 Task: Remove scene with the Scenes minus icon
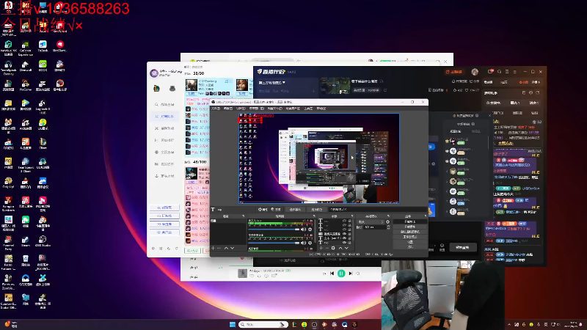tap(219, 248)
